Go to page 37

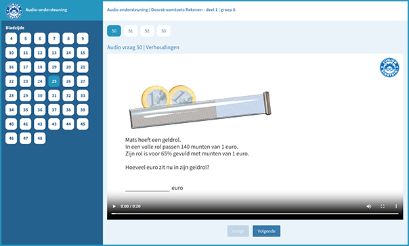[54, 110]
